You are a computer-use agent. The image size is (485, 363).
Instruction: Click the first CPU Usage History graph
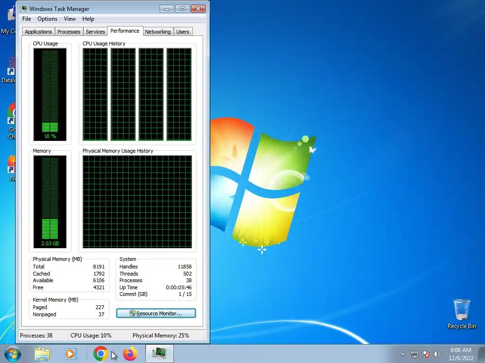click(95, 95)
